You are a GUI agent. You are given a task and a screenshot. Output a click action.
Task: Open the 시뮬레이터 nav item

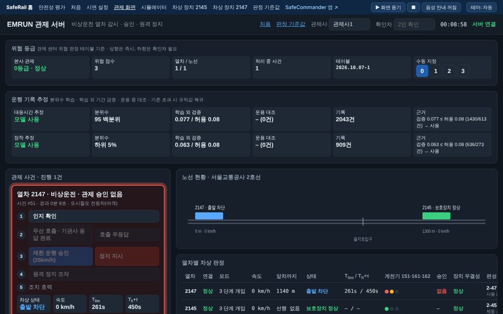(x=154, y=7)
